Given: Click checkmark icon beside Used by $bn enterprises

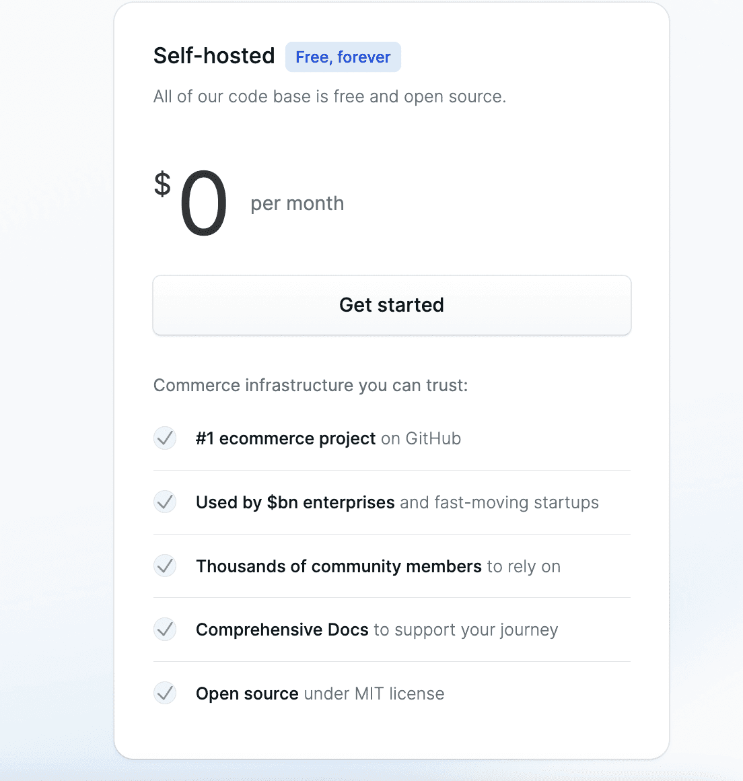Looking at the screenshot, I should [x=165, y=502].
